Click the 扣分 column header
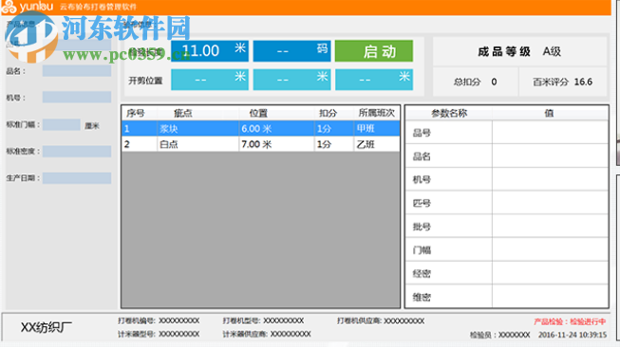Screen dimensions: 620x347 [333, 113]
